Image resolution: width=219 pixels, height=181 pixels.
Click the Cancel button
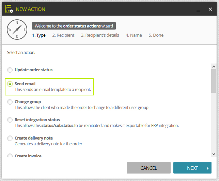[x=148, y=168]
